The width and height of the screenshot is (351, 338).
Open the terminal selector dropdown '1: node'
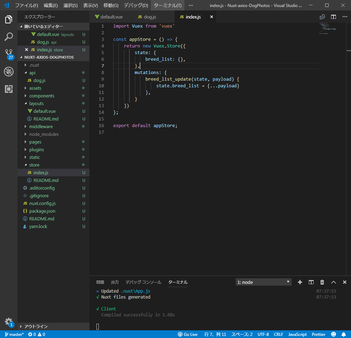264,282
